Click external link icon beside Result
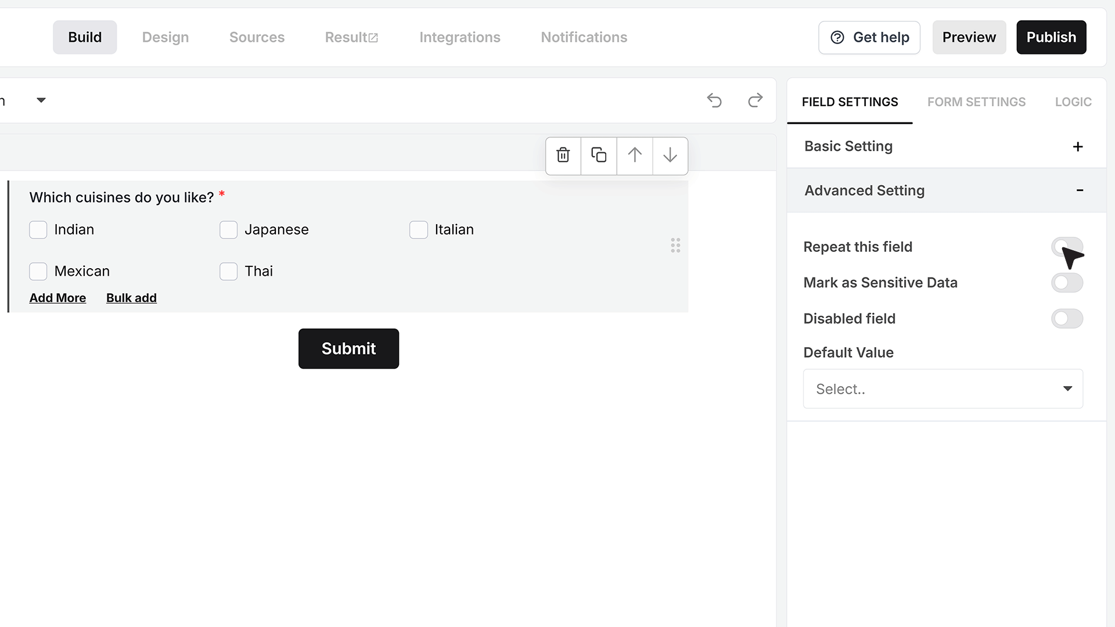The width and height of the screenshot is (1115, 627). coord(373,38)
